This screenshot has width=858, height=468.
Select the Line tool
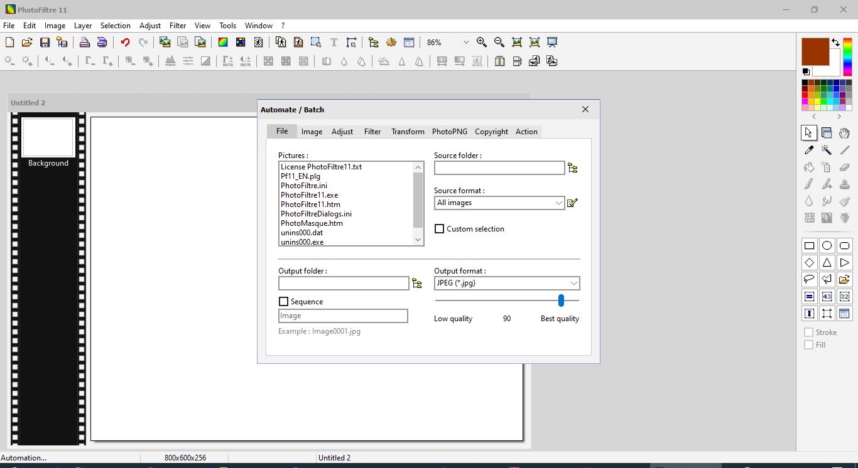point(845,150)
